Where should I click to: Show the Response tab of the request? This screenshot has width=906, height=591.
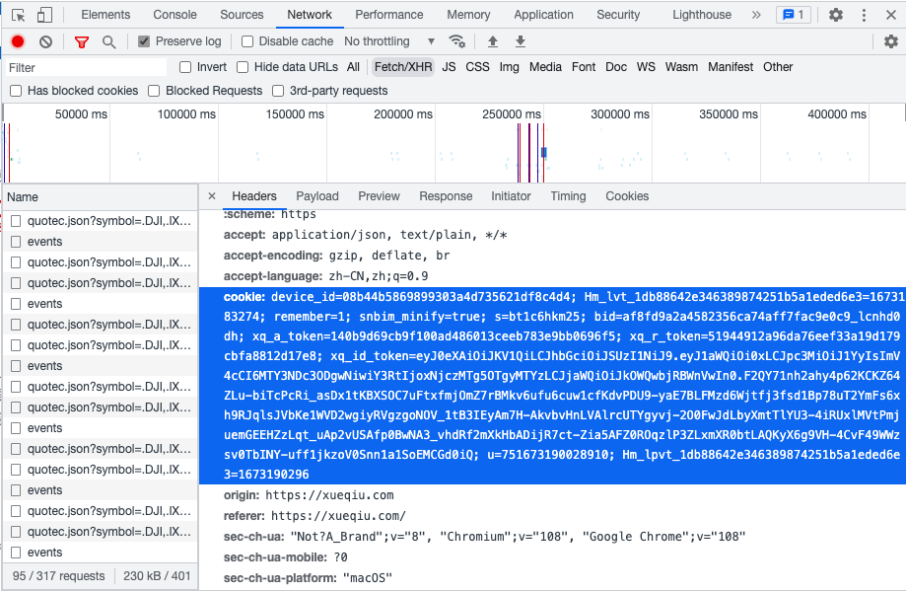(x=446, y=196)
